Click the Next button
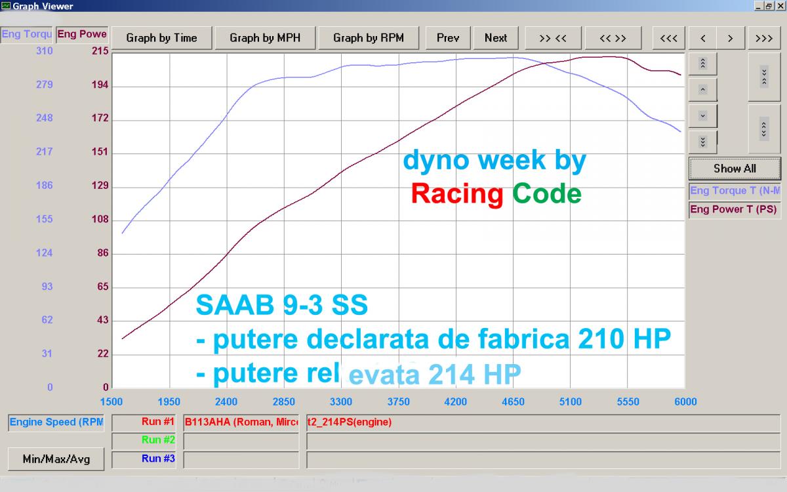This screenshot has height=492, width=787. (496, 38)
